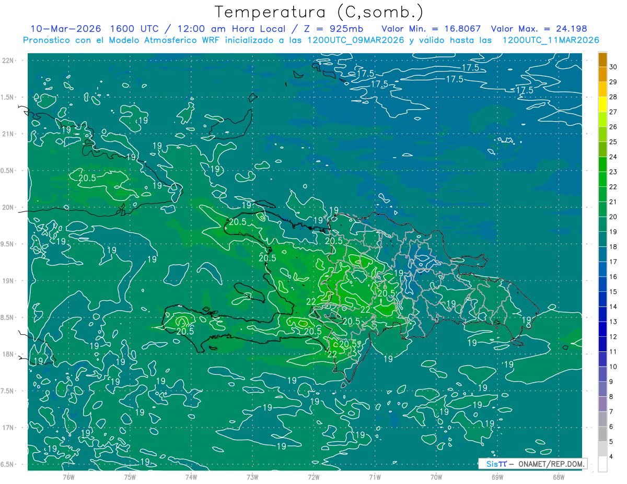627x484 pixels.
Task: Click the "68W" longitude axis label
Action: [558, 477]
